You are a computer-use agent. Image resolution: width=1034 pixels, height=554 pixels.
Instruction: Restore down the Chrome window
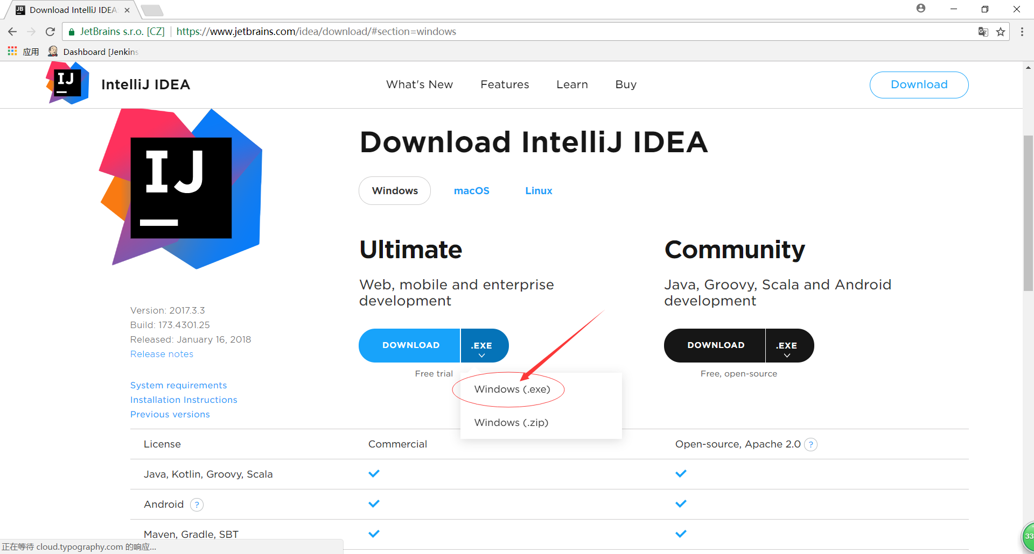click(985, 9)
